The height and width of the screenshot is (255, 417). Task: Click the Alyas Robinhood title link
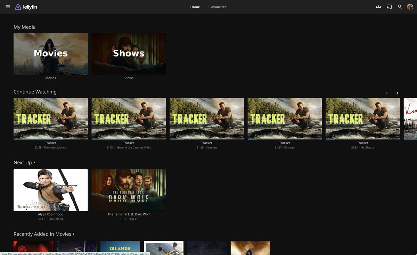click(51, 214)
